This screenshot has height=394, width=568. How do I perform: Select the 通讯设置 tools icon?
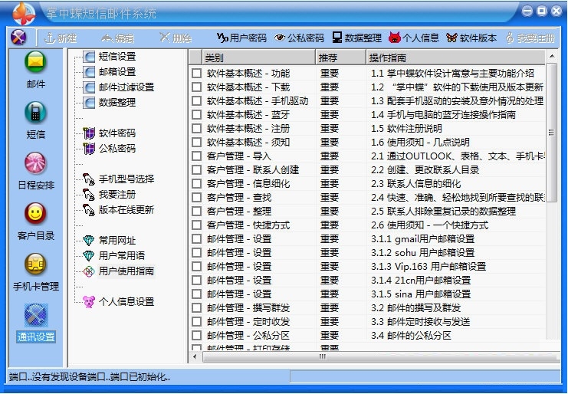coord(36,315)
